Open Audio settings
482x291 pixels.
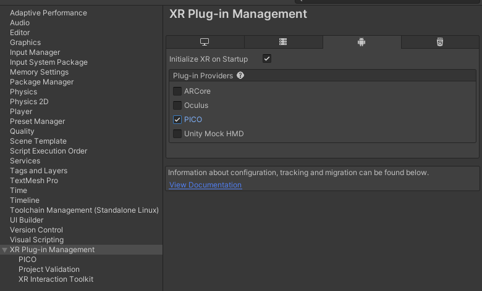click(20, 23)
